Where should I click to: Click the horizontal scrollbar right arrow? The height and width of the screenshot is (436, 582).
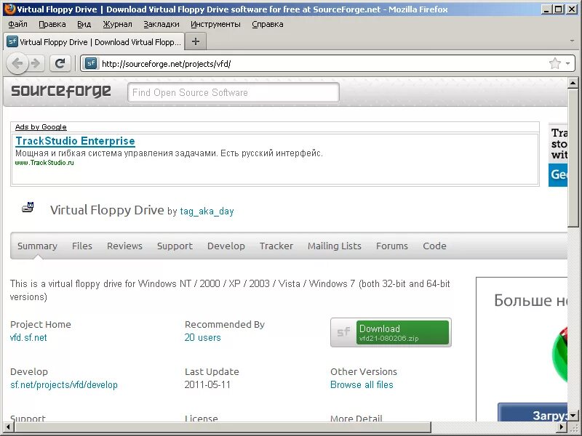point(562,427)
